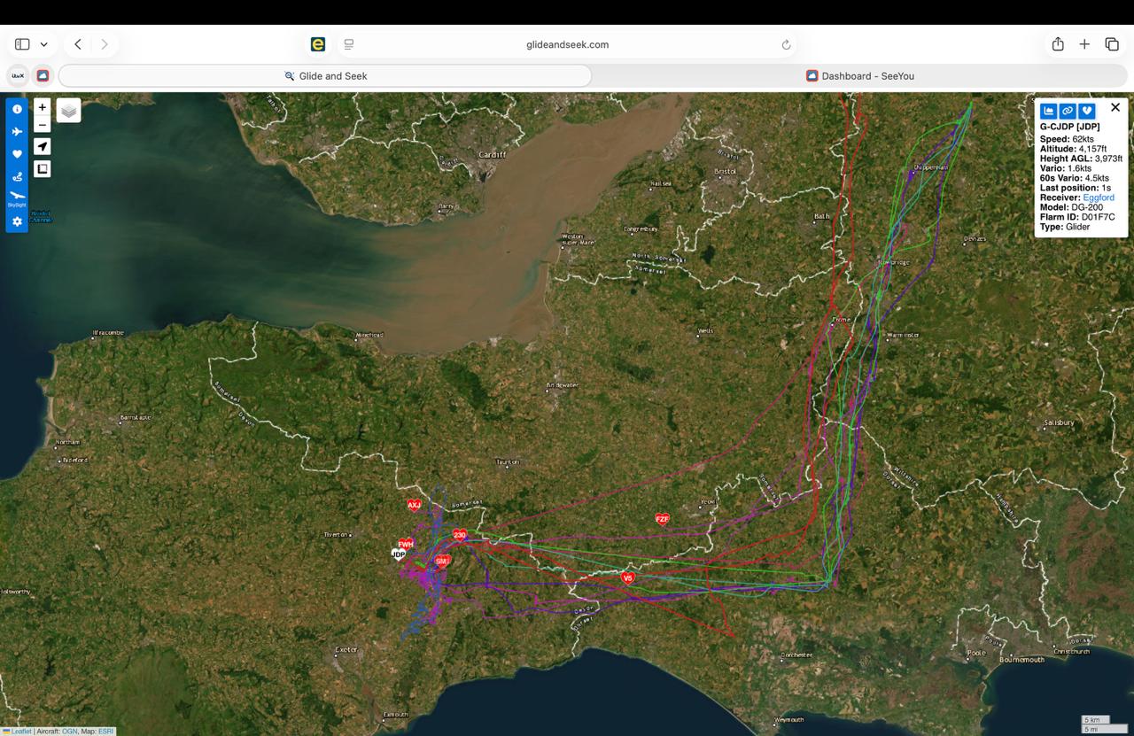The image size is (1134, 736).
Task: Click the glideandseek.com address bar
Action: pyautogui.click(x=567, y=44)
